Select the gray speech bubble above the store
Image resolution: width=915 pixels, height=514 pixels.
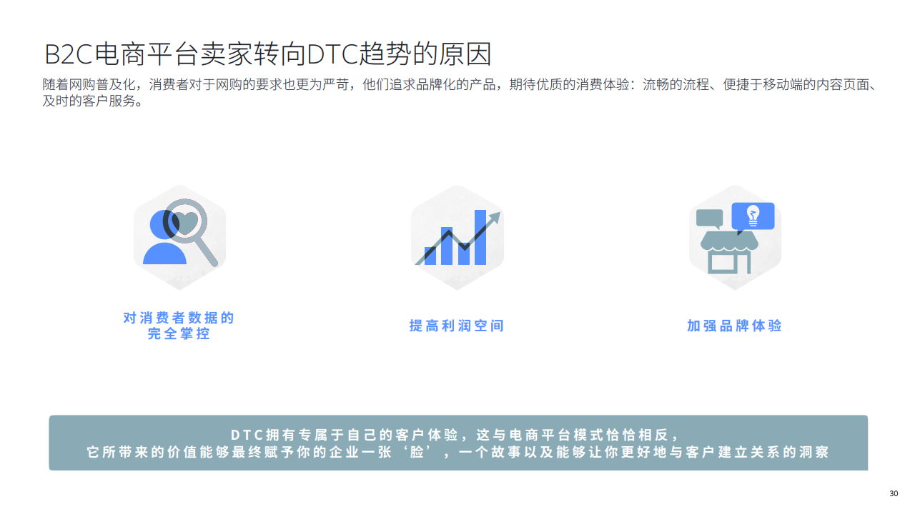709,218
